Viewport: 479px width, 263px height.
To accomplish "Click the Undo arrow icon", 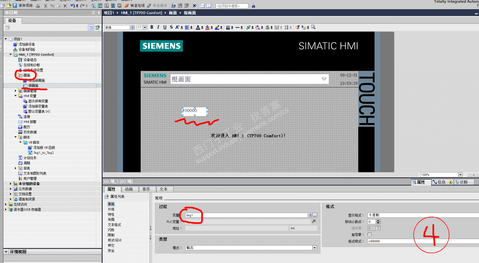I will point(73,6).
